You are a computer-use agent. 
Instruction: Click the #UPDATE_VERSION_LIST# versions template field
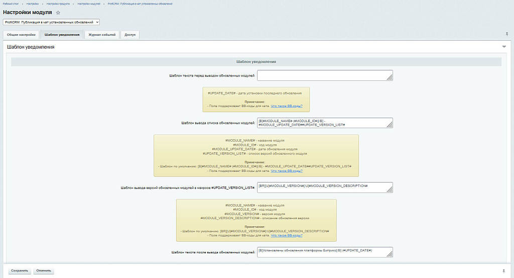click(x=324, y=187)
